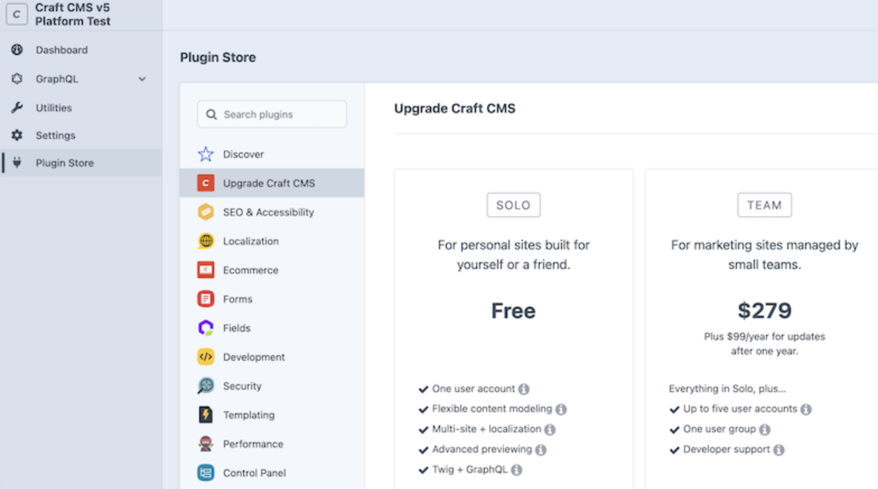
Task: Open Utilities in the sidebar
Action: click(x=81, y=108)
